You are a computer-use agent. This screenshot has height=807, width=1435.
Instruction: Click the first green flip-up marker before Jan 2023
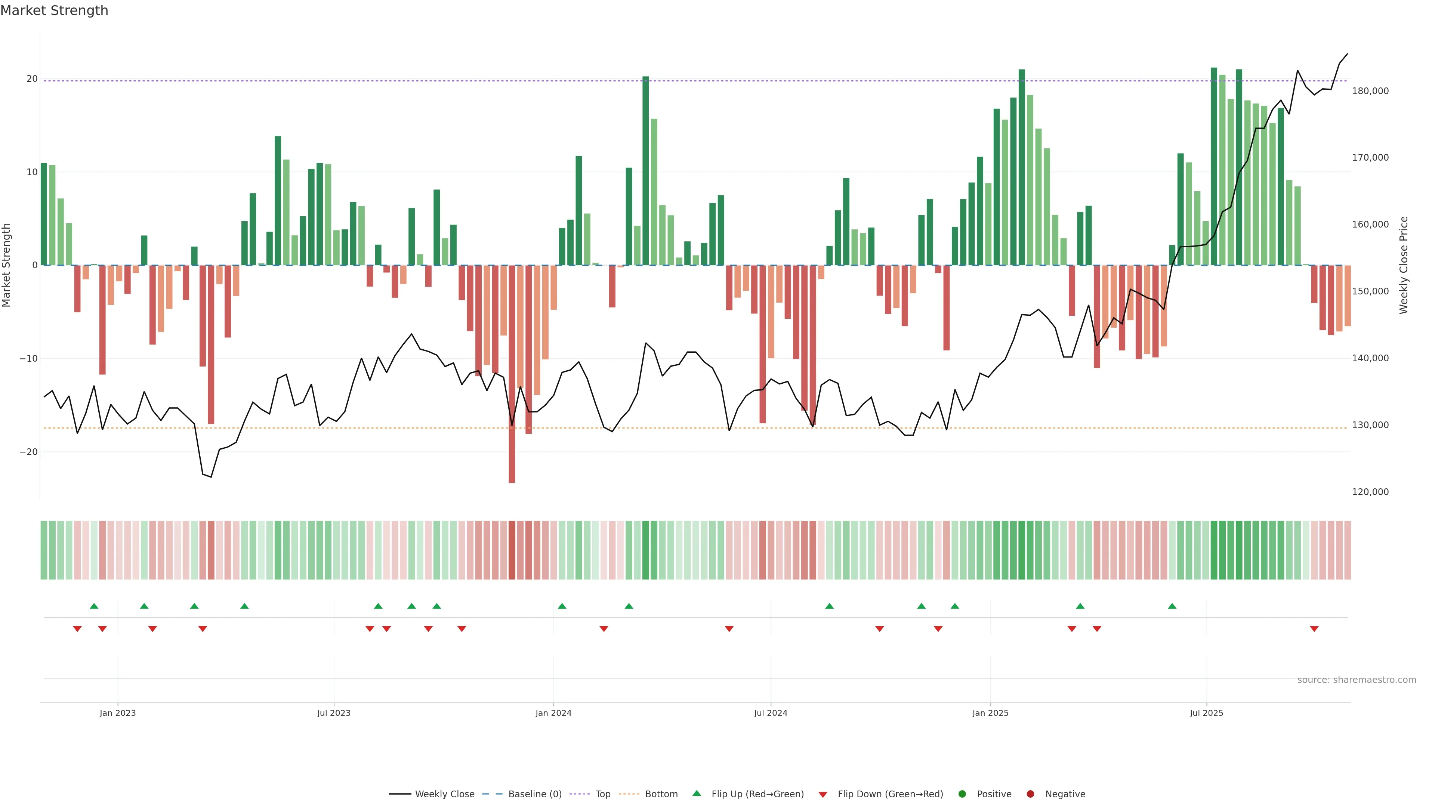click(94, 606)
